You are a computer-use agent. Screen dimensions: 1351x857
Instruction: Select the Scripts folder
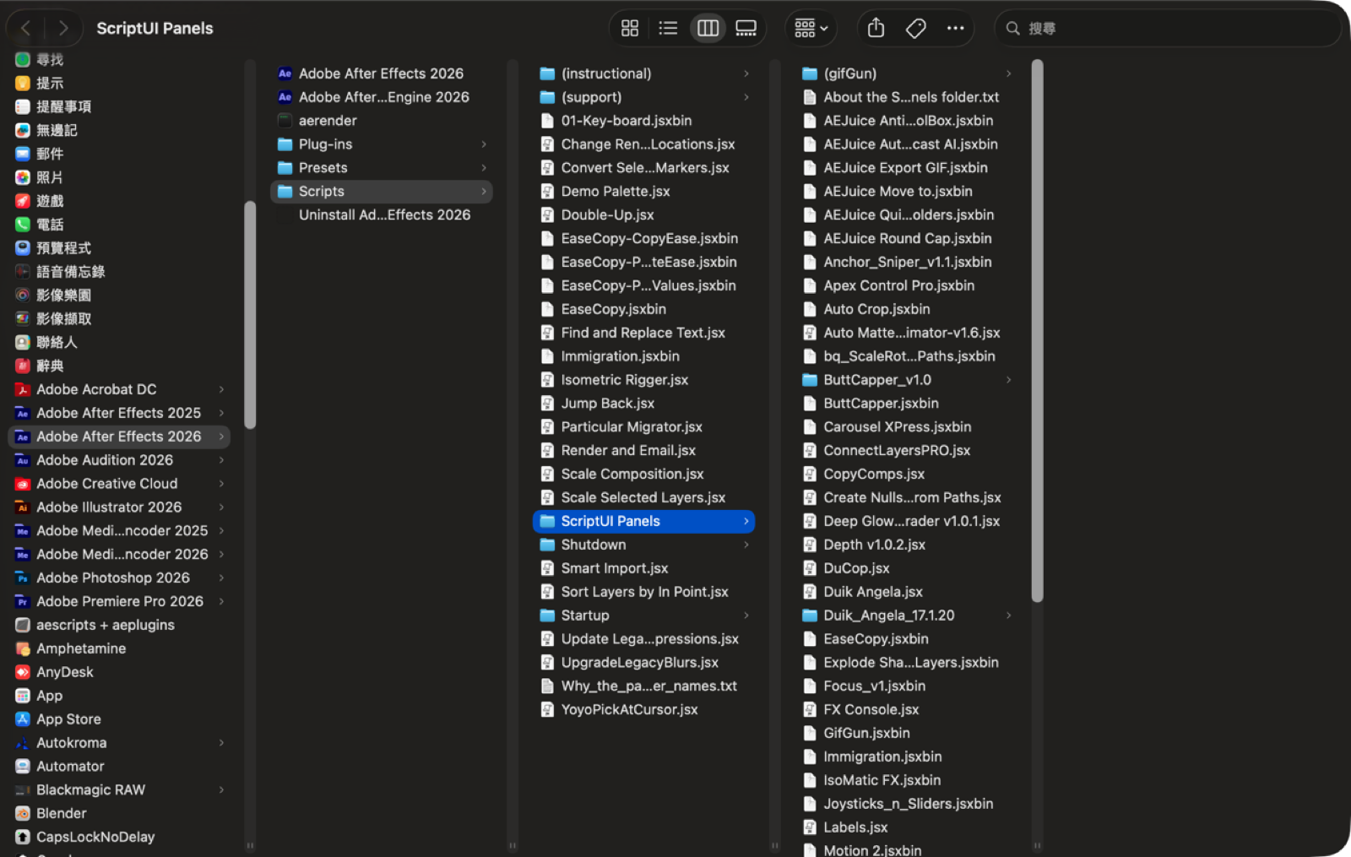click(381, 192)
